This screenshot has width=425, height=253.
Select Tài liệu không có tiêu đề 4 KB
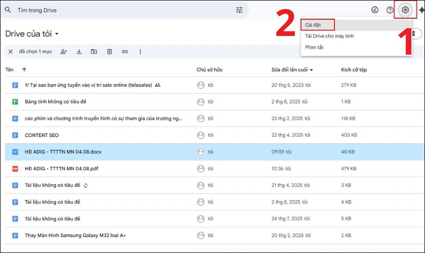[x=52, y=202]
